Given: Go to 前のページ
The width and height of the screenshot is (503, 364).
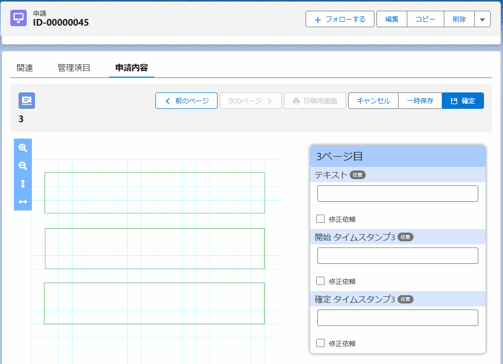Looking at the screenshot, I should (x=186, y=101).
